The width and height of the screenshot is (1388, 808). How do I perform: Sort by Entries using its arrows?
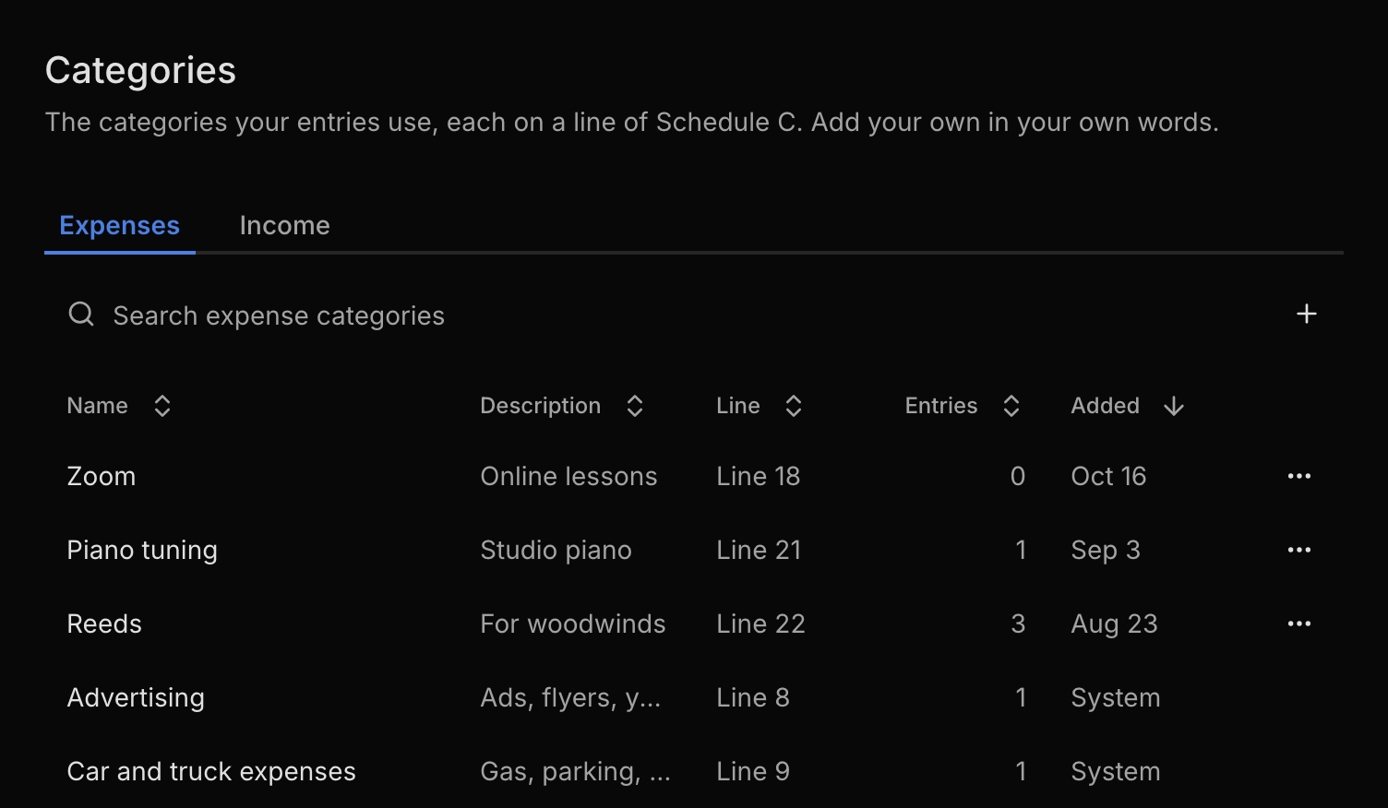coord(1011,406)
